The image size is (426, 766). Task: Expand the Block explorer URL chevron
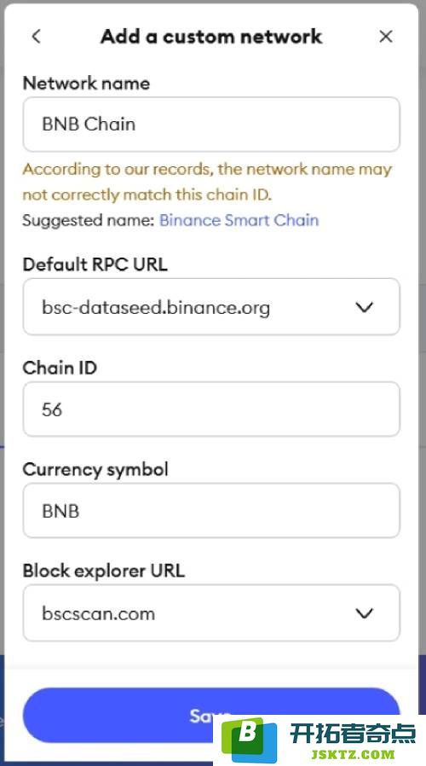point(364,613)
